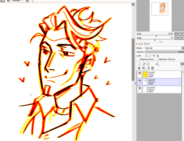184x141 pixels.
Task: Click the navigator preview thumbnail
Action: coord(160,9)
